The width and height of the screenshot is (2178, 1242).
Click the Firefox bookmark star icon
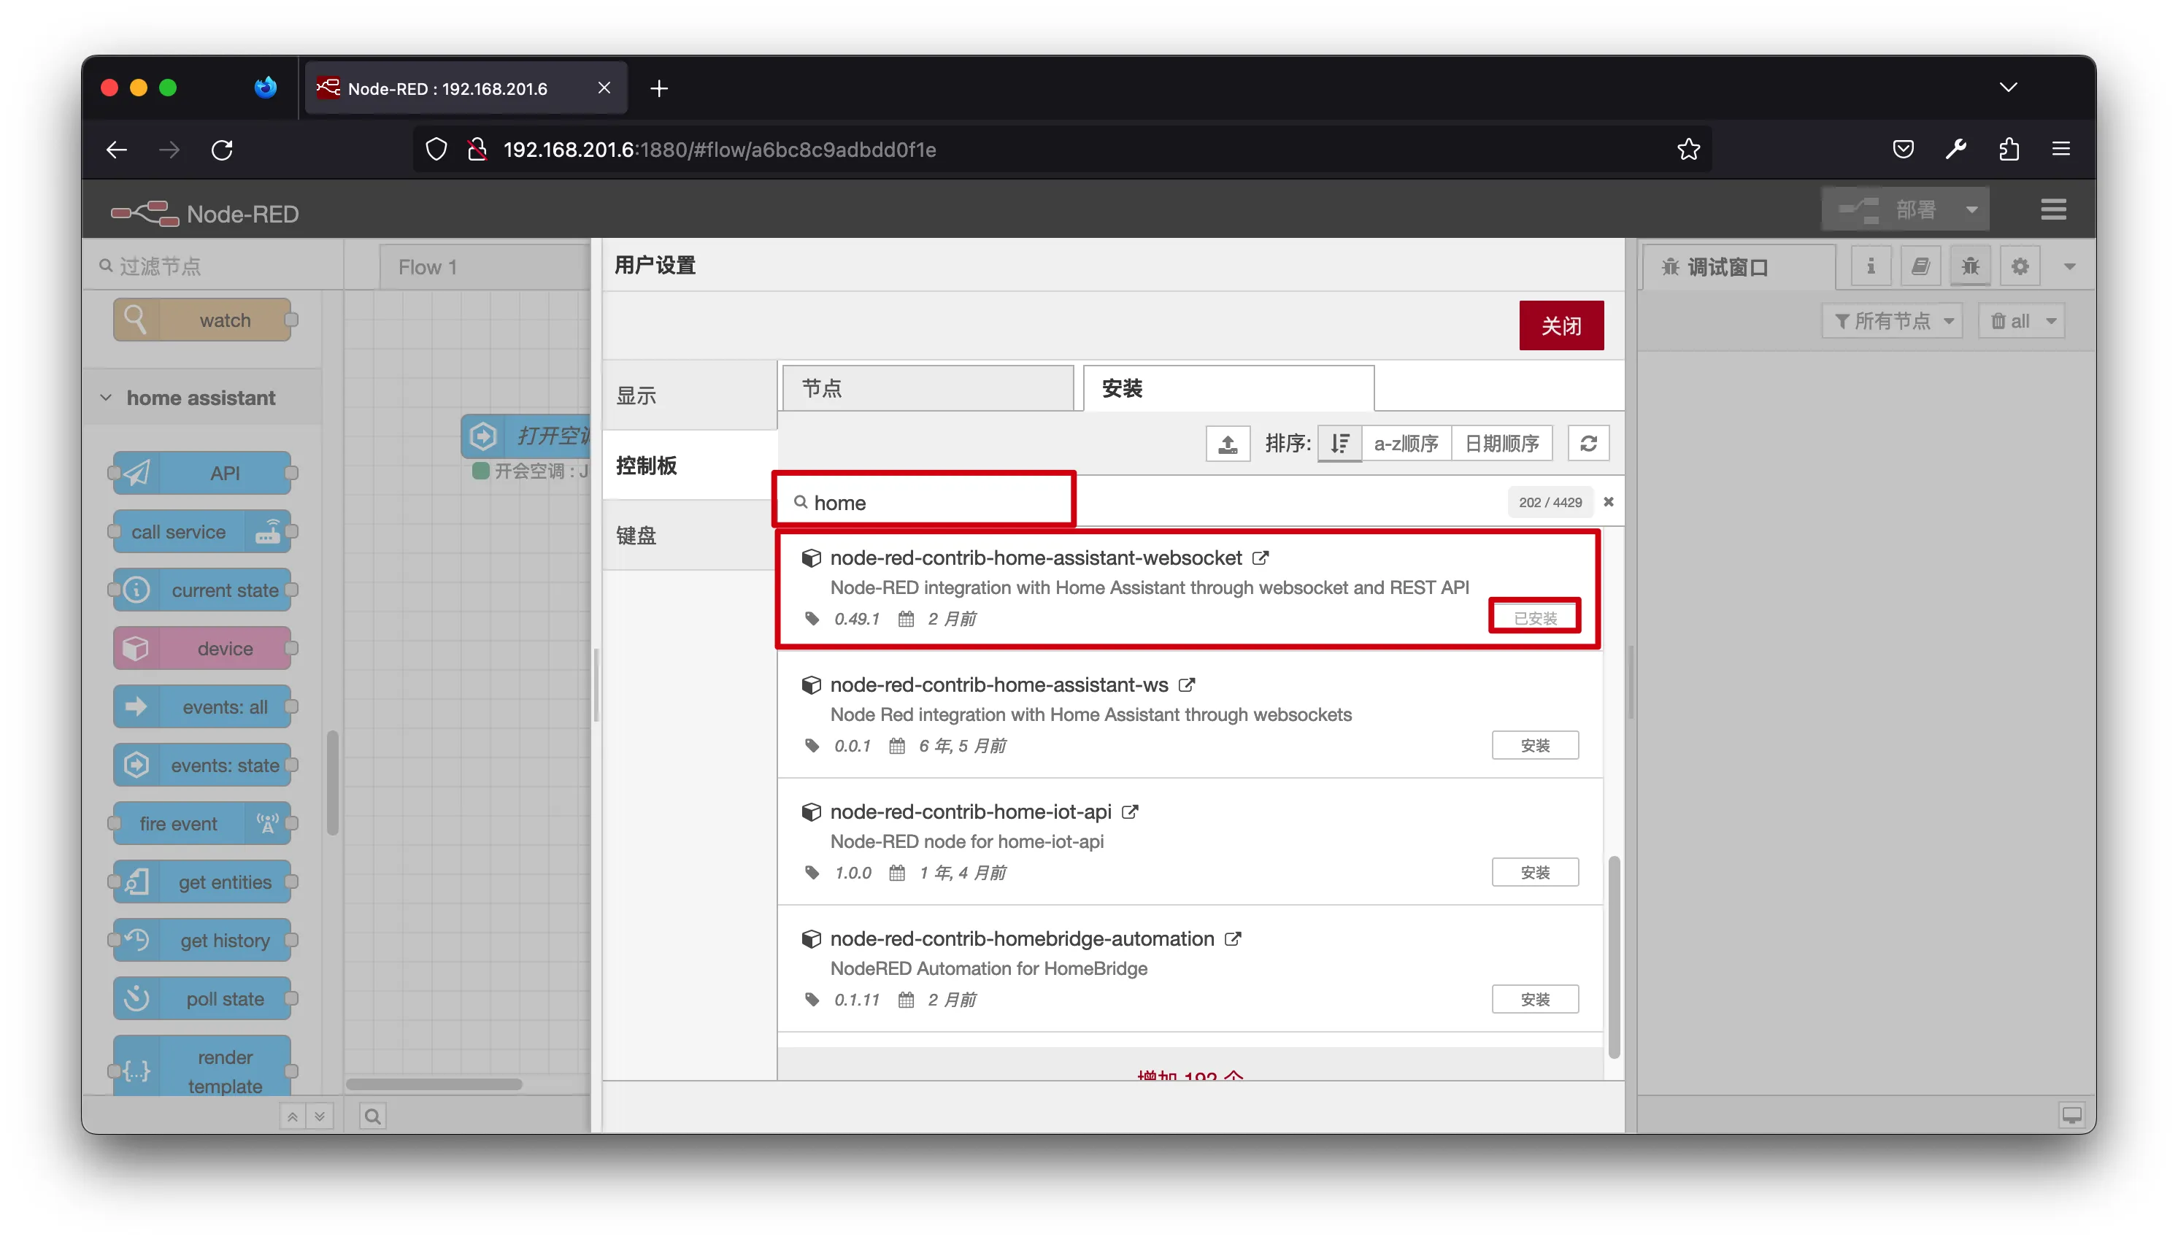pos(1688,150)
